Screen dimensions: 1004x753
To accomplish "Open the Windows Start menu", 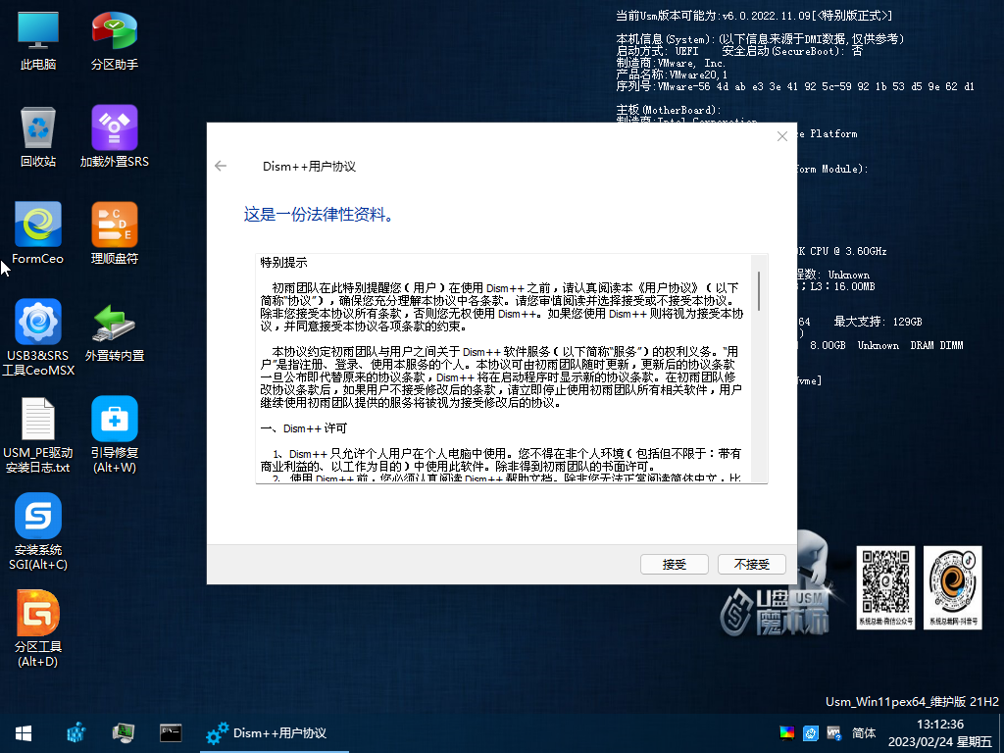I will 24,732.
